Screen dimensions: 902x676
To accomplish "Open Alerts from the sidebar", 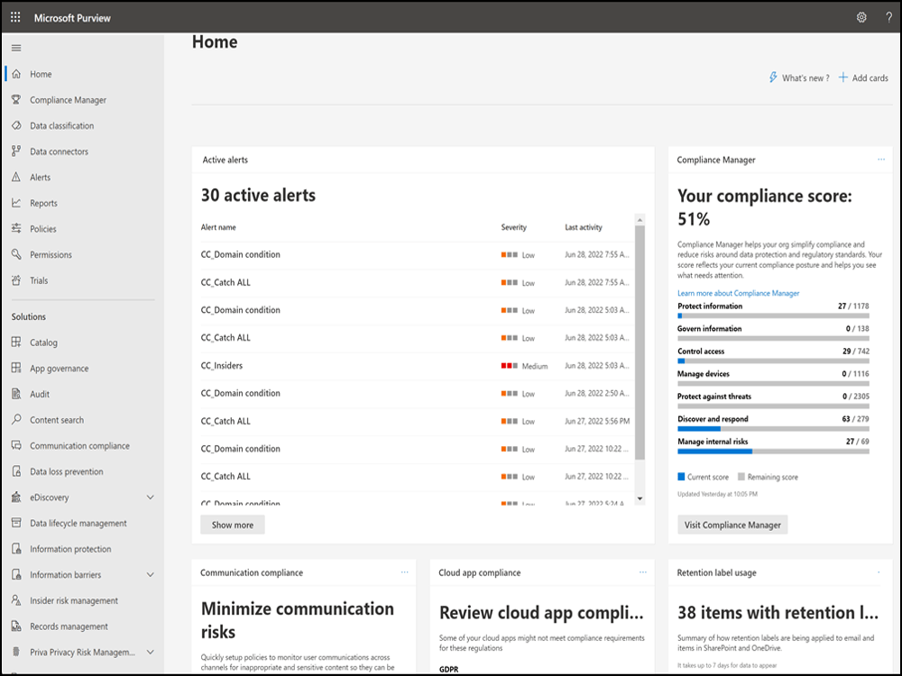I will pos(41,177).
